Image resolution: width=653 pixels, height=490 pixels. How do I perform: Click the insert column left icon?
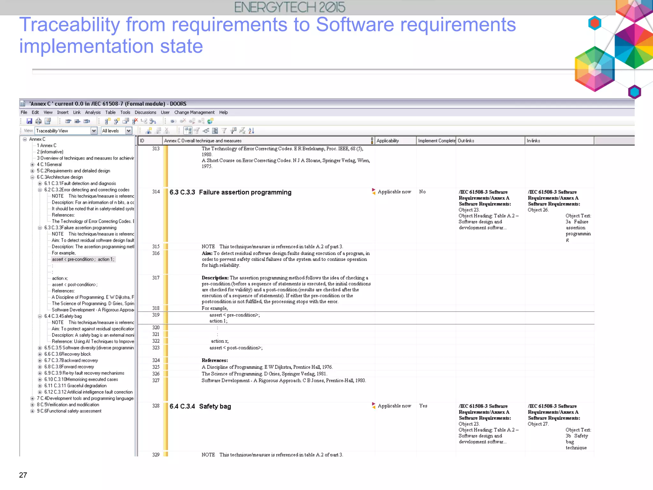coord(68,121)
